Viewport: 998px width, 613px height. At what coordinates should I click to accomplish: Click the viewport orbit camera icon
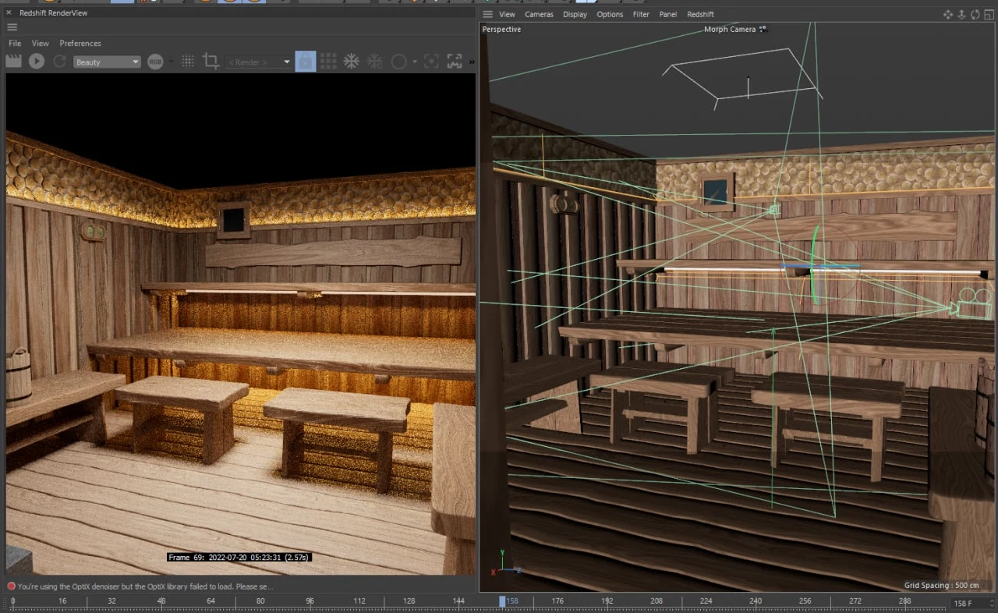point(975,14)
